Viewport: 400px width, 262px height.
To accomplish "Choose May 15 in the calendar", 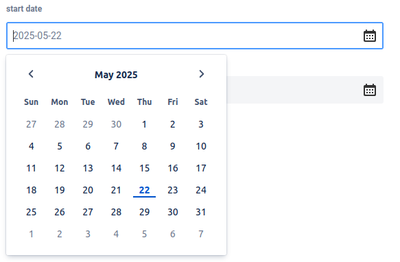I will (x=144, y=168).
